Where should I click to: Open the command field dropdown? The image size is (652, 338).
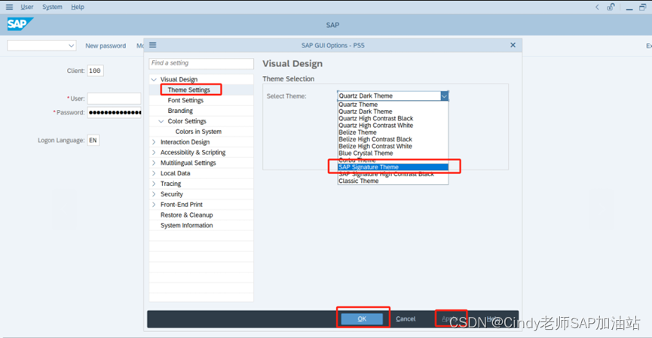(x=71, y=46)
